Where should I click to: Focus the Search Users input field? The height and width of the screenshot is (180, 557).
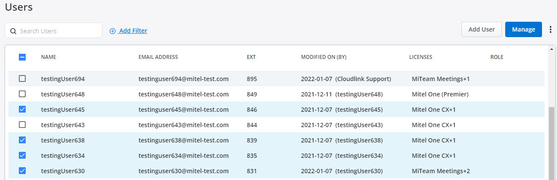tap(54, 31)
